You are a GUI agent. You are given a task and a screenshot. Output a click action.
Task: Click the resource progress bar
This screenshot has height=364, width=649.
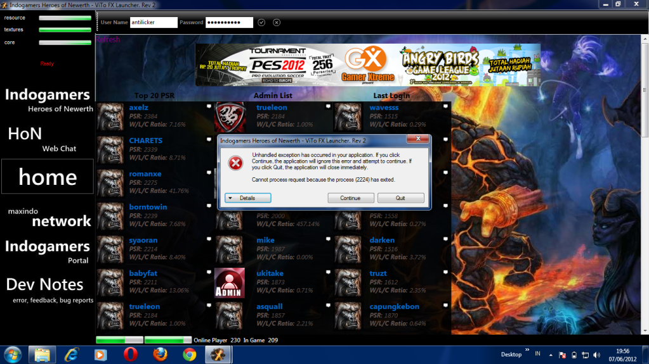click(65, 18)
